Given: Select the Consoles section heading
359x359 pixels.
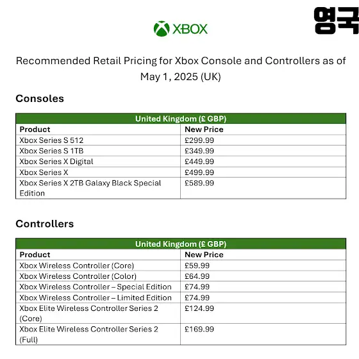Looking at the screenshot, I should coord(40,99).
